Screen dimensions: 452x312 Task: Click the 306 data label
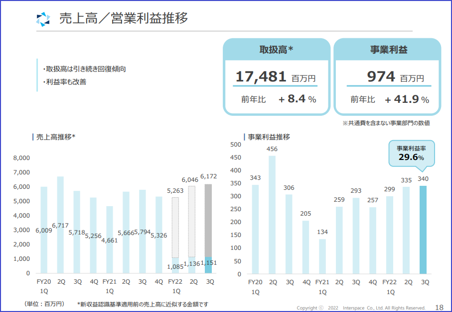289,188
